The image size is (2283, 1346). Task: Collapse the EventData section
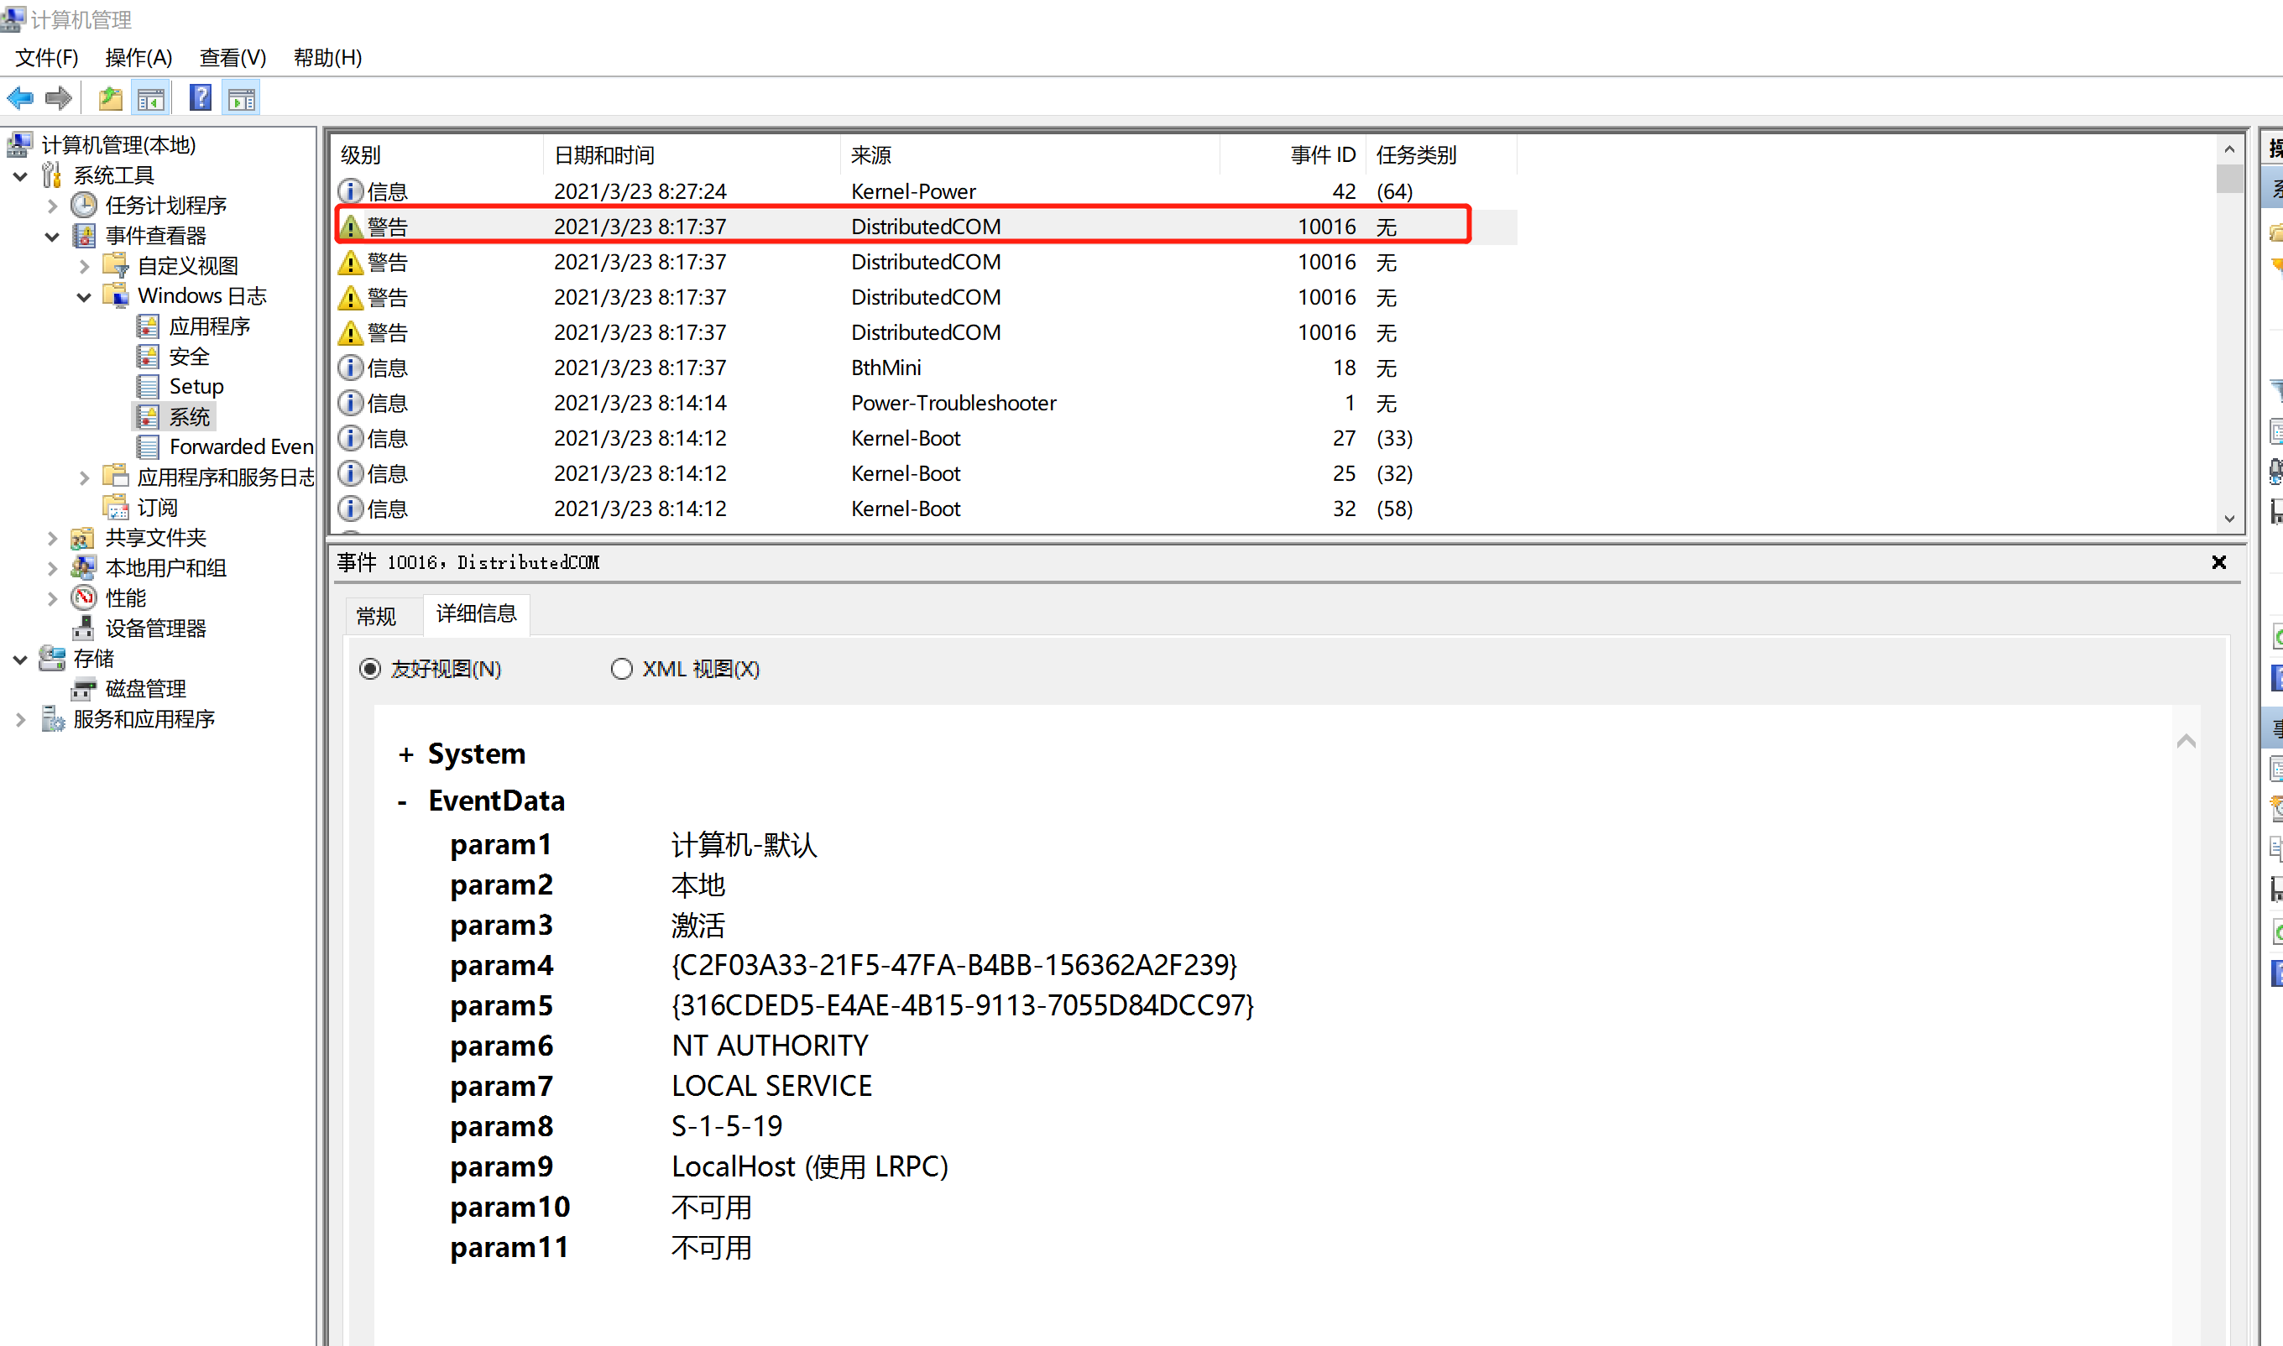(x=403, y=801)
